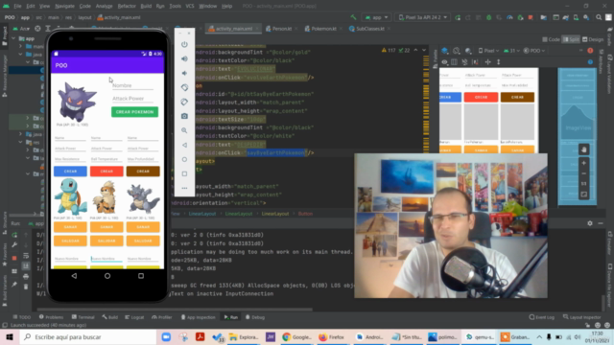Click the emulator volume down button
The image size is (614, 345).
[184, 73]
